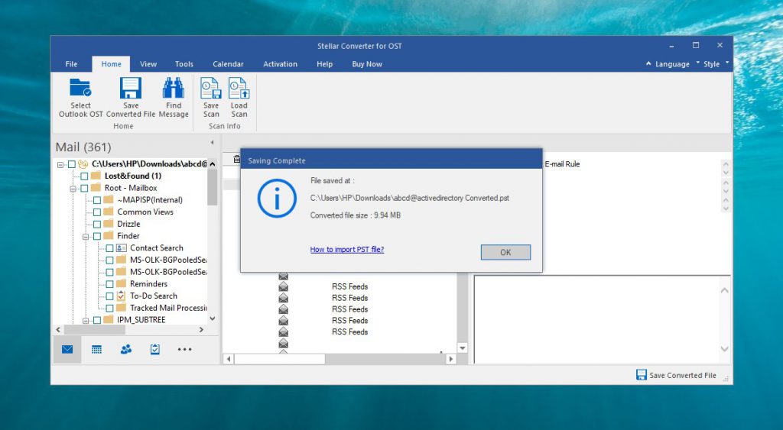Click Save Converted File ribbon icon
This screenshot has width=783, height=430.
[131, 88]
